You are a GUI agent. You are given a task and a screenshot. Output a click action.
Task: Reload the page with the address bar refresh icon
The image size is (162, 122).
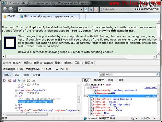coord(91,10)
